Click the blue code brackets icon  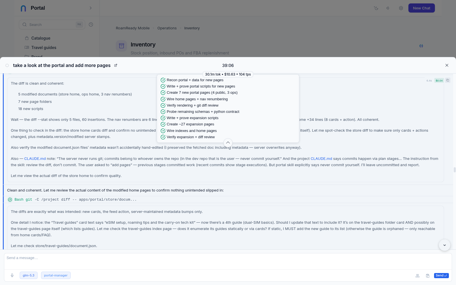coord(421,46)
